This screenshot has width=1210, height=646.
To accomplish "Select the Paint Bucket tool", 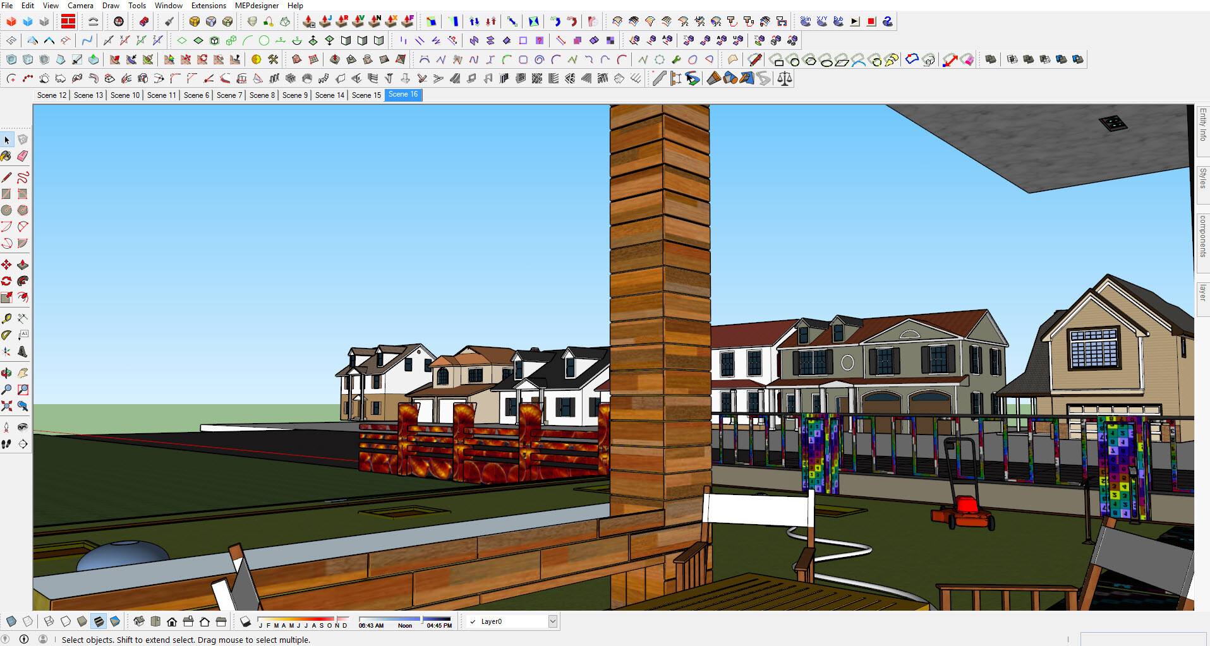I will pos(6,156).
